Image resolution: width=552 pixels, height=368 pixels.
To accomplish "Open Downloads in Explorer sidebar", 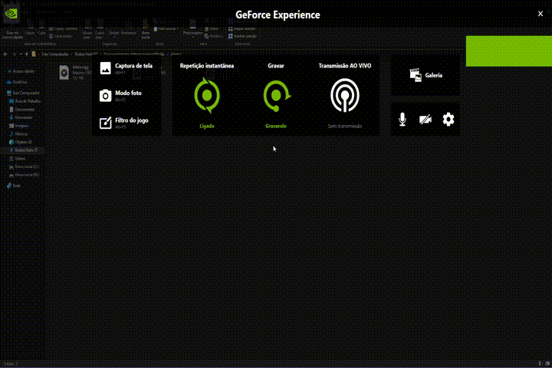I will (21, 117).
